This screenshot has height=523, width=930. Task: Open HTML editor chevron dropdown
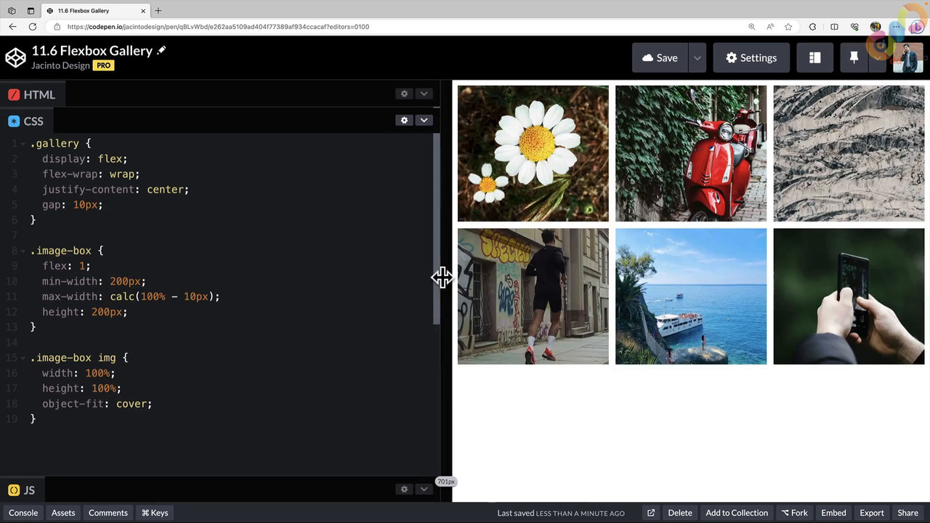click(x=424, y=94)
